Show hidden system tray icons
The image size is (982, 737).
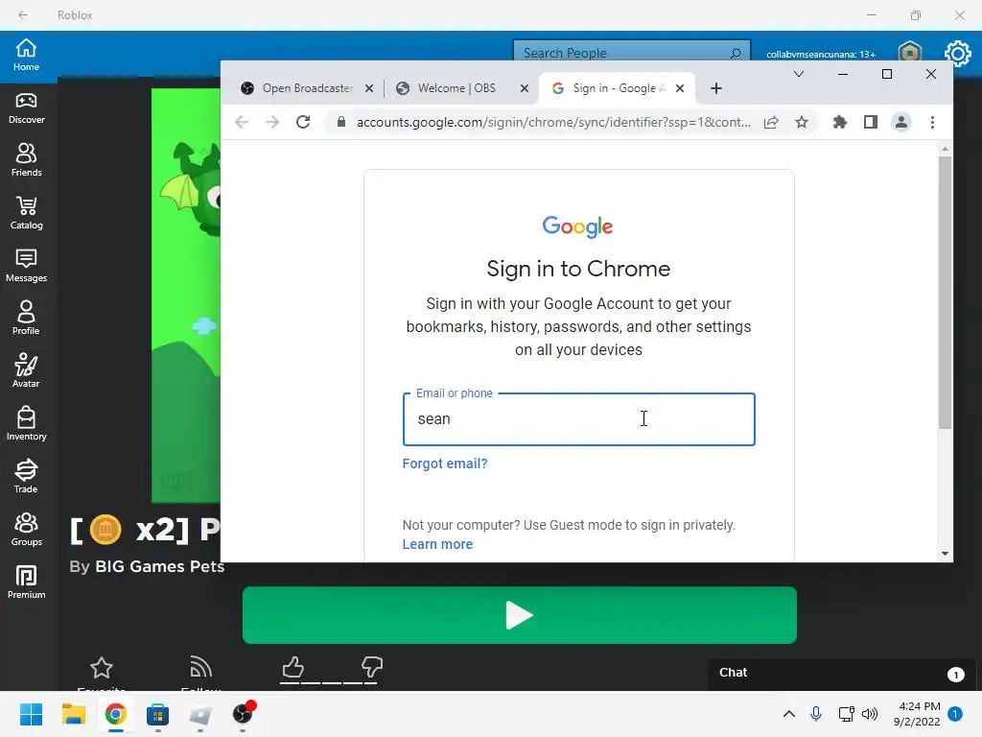(789, 714)
